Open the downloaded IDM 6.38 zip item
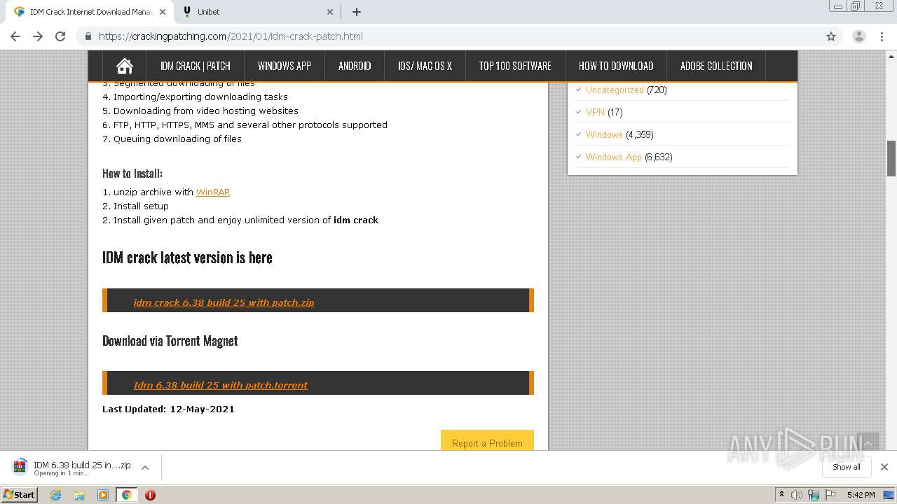This screenshot has width=897, height=504. pos(72,468)
